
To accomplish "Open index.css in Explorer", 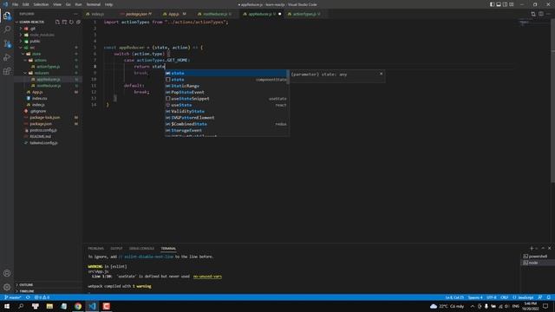I will click(x=39, y=98).
